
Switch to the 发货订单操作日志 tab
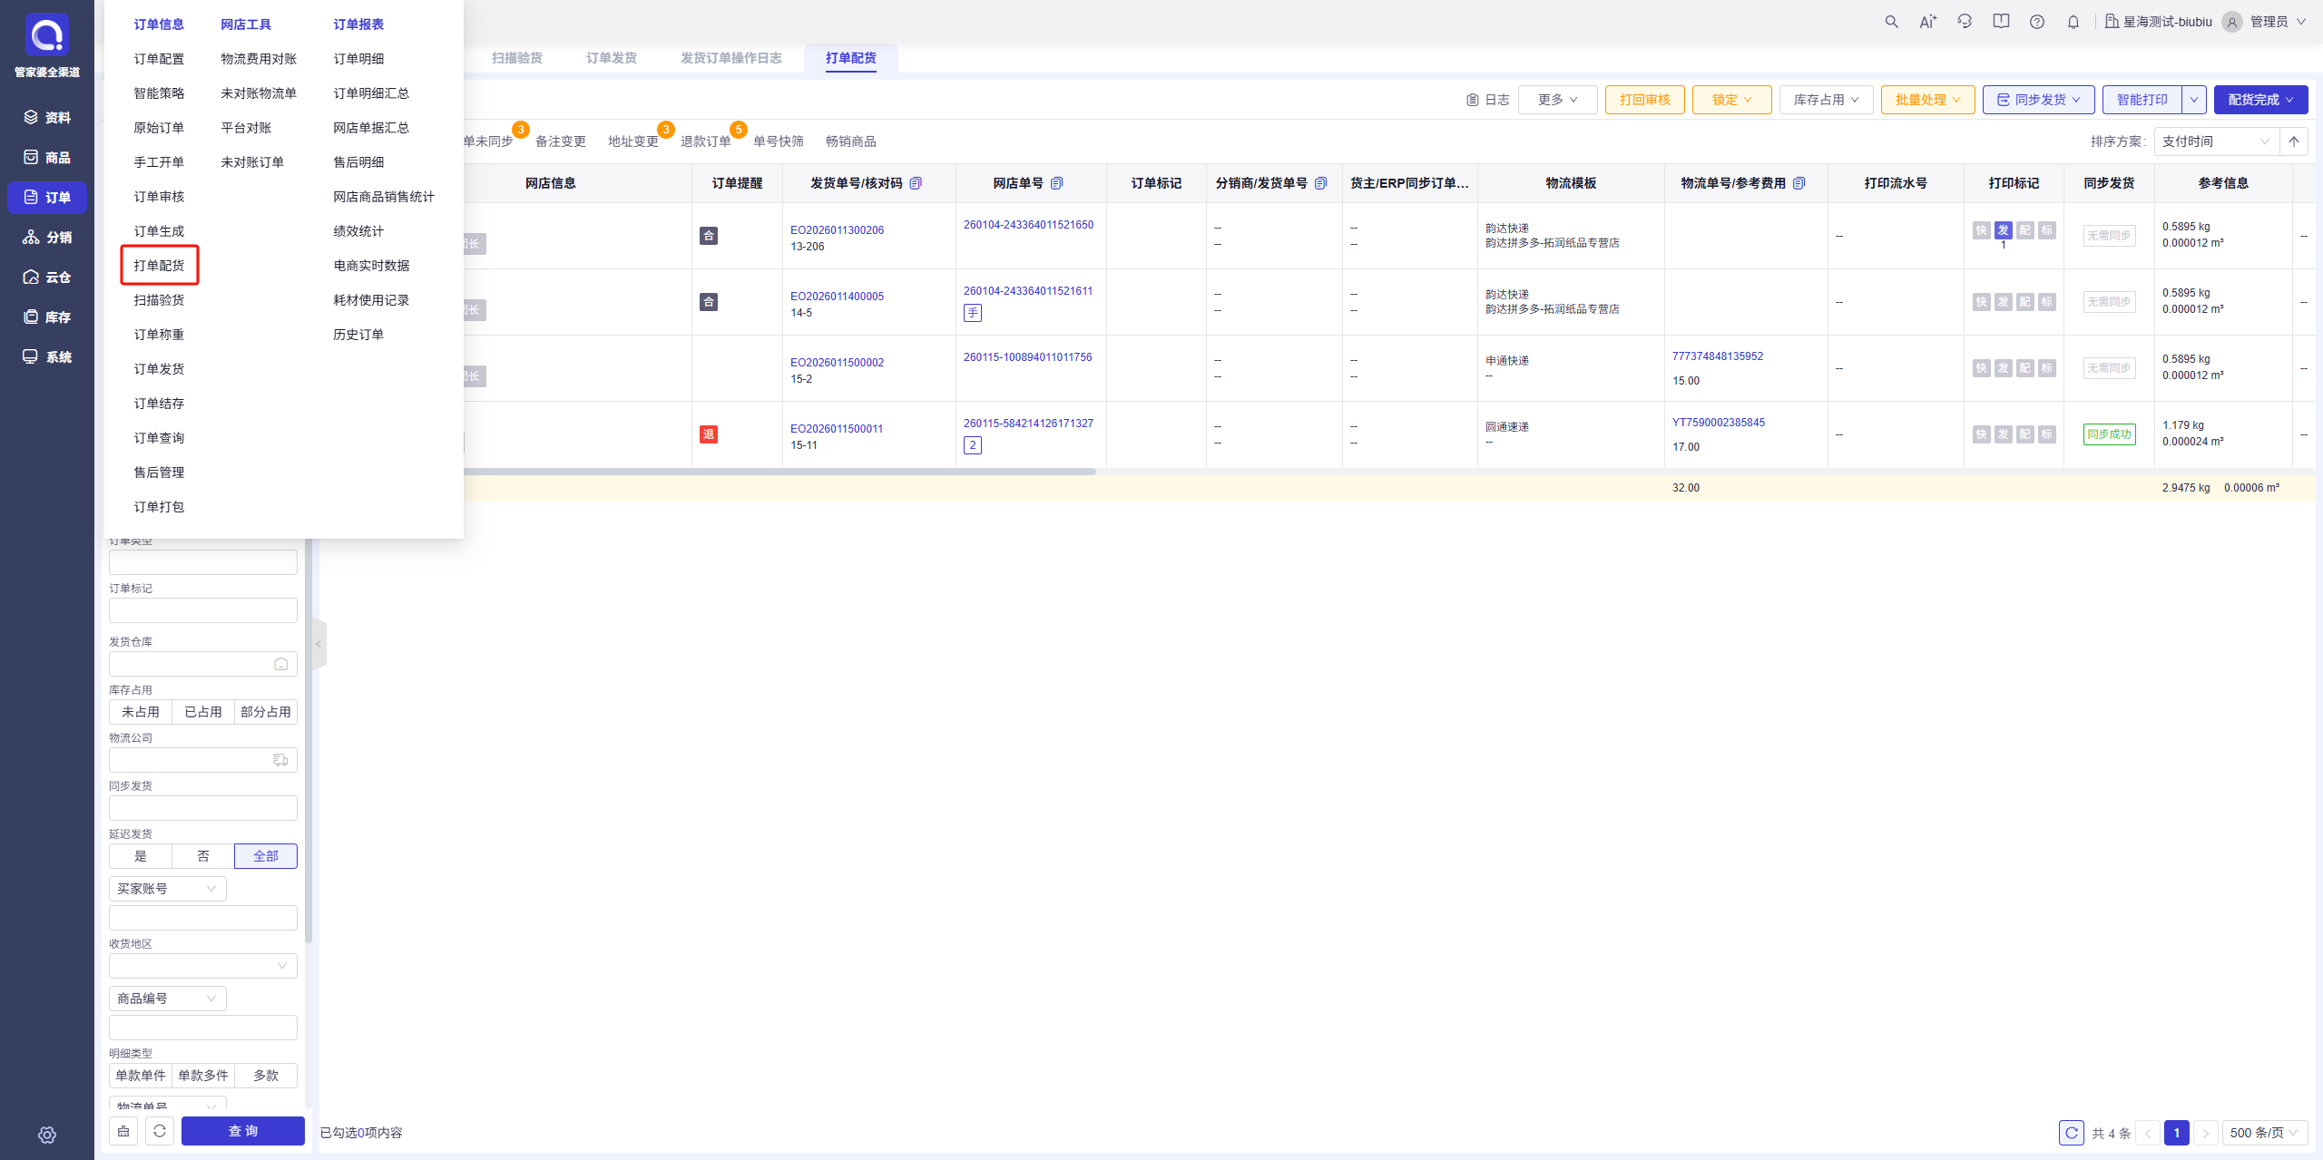point(731,58)
